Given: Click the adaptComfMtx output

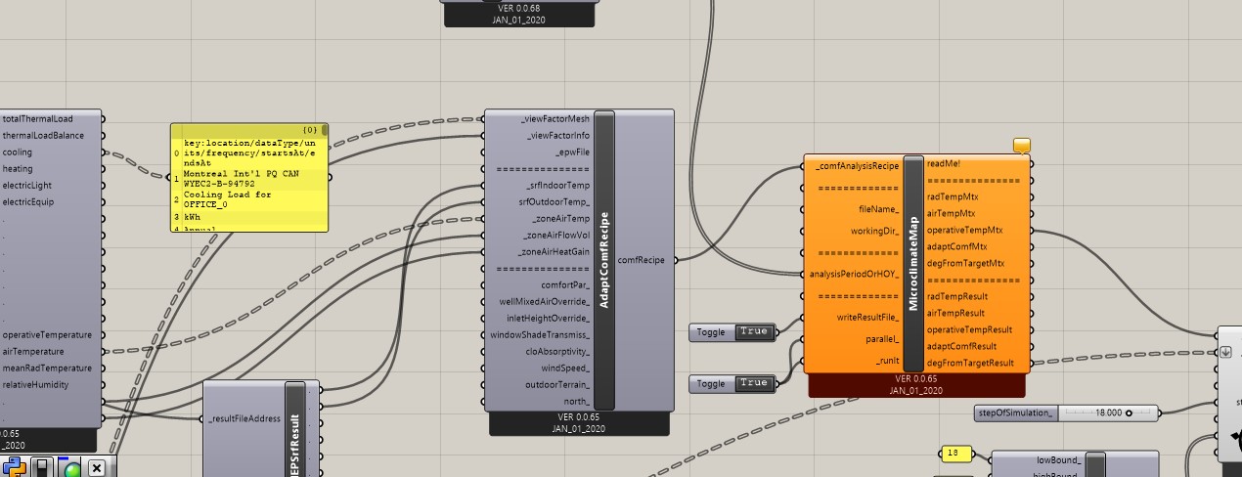Looking at the screenshot, I should 957,246.
